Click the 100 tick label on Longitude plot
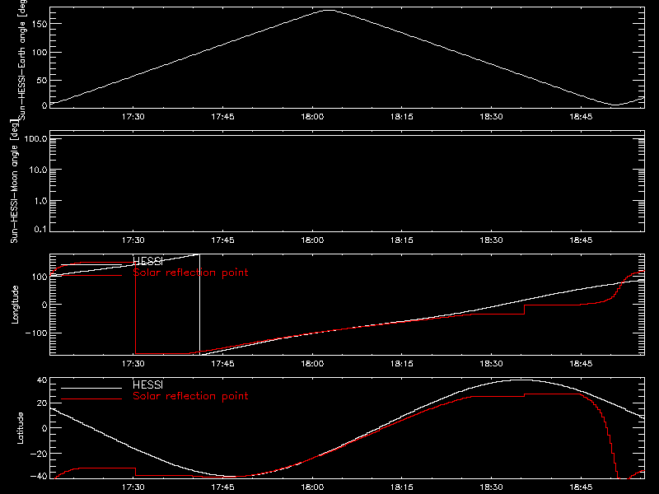The image size is (659, 494). point(39,277)
